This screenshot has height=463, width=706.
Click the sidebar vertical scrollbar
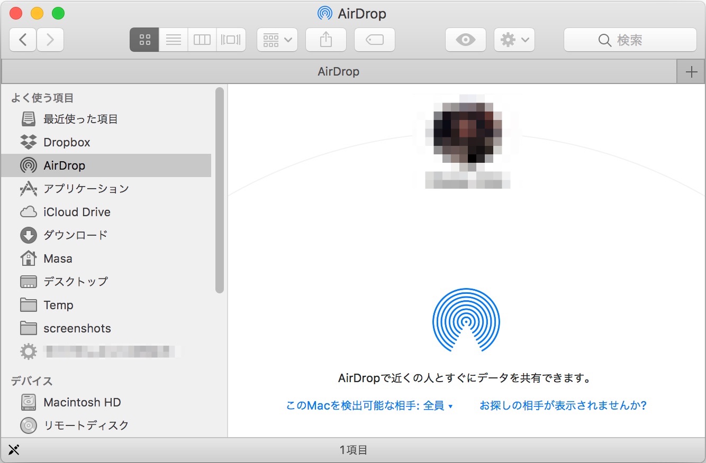(220, 190)
